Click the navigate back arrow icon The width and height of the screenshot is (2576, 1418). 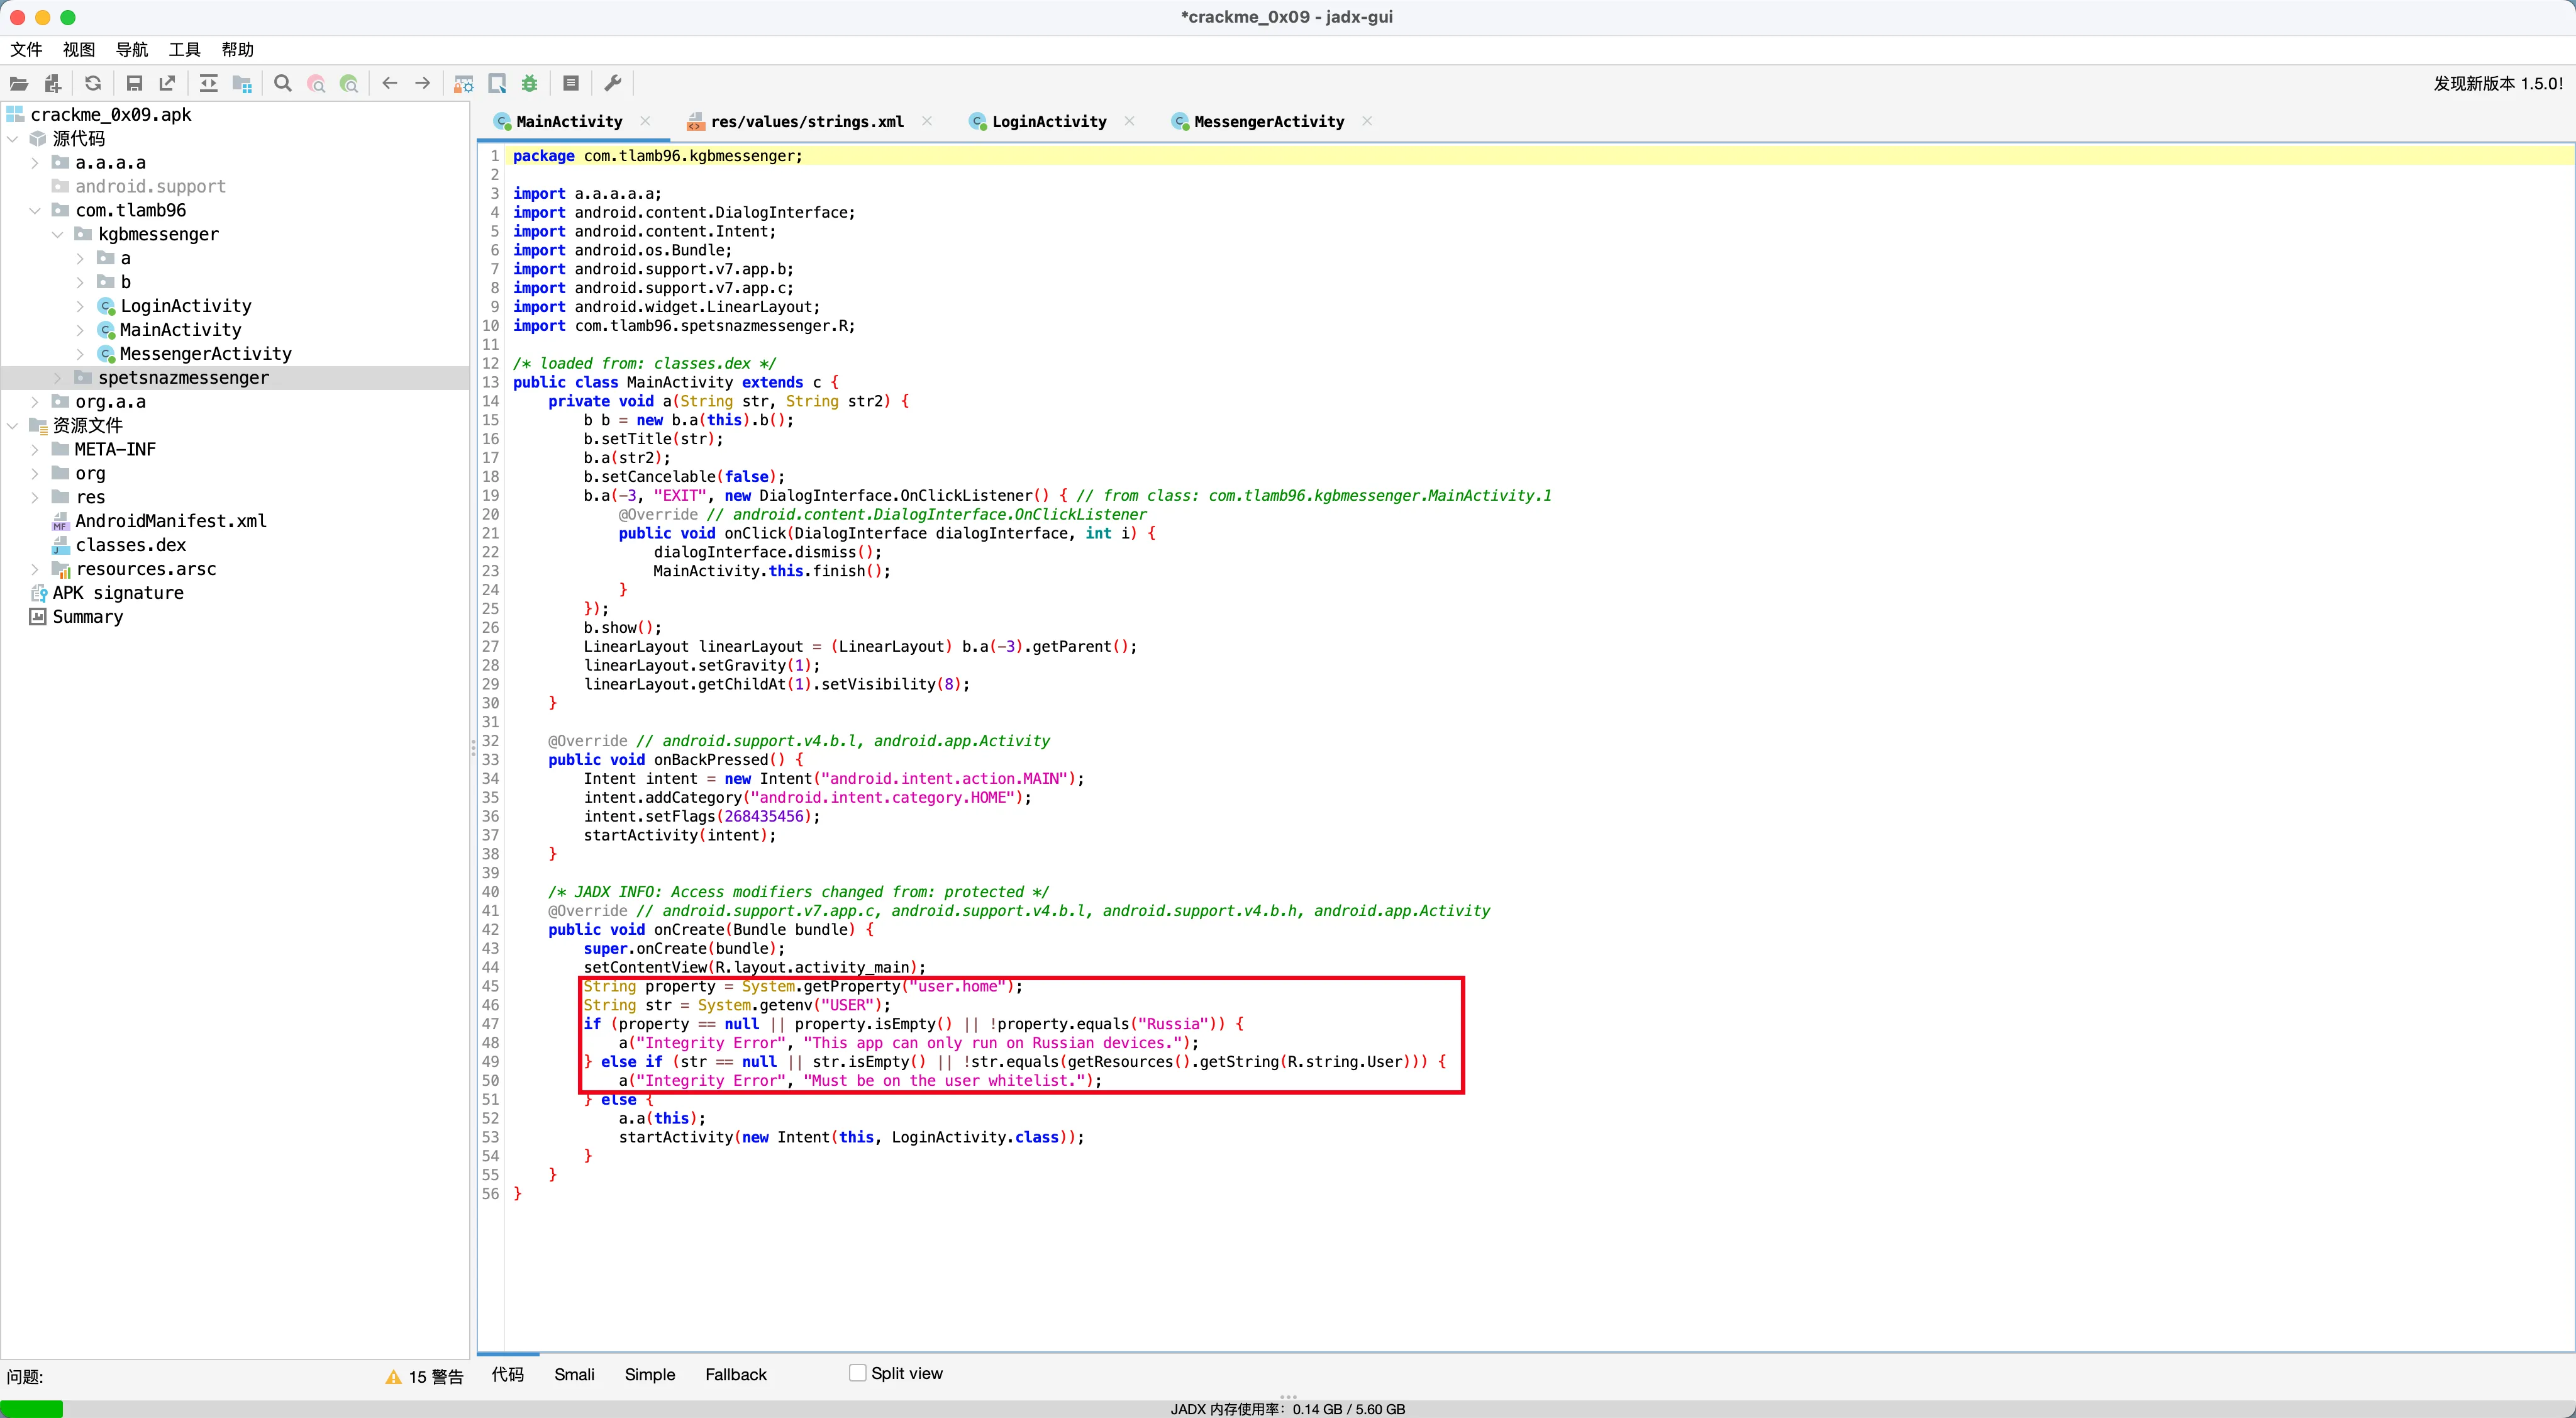390,84
